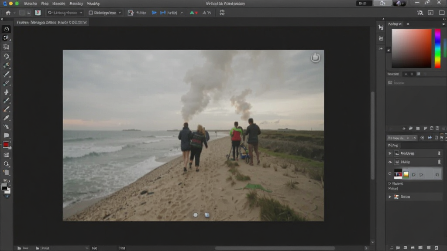Open the search magnifier icon at top right

coord(420,13)
